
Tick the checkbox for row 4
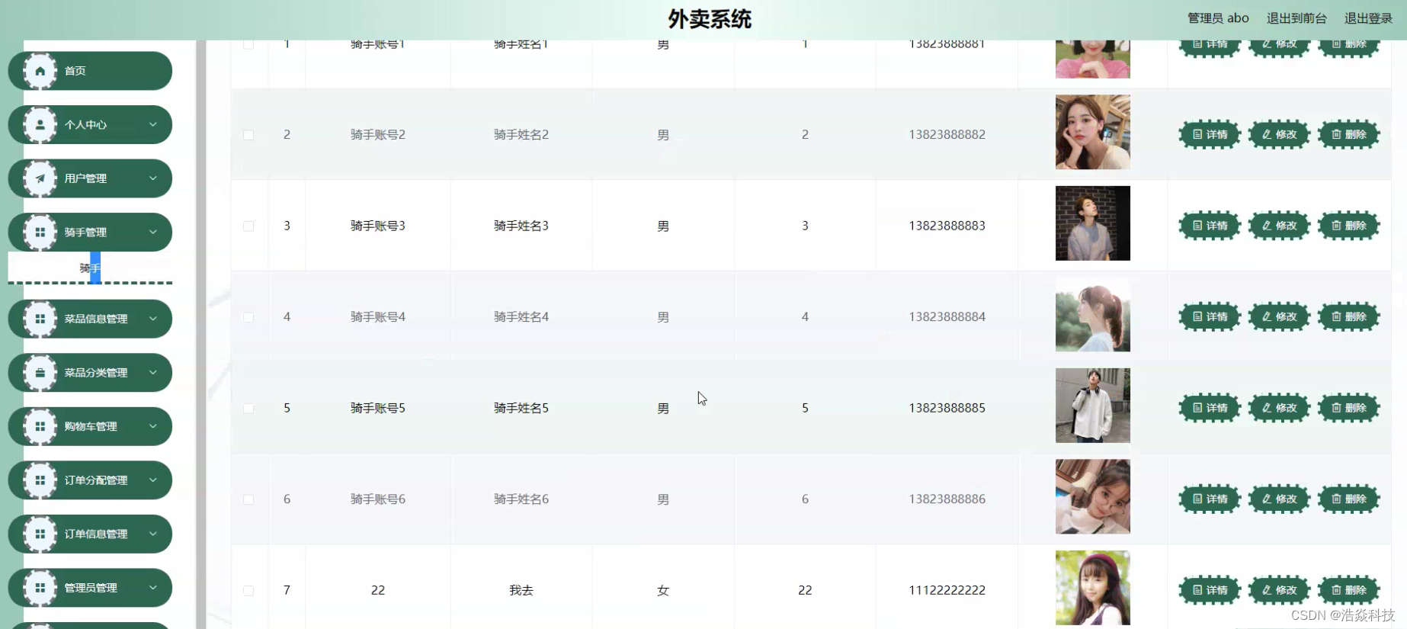point(248,317)
